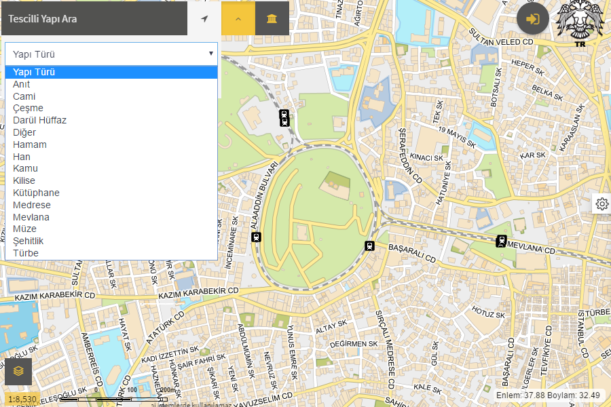
Task: Click the tram stop icon near Başaralı Cd
Action: point(370,246)
